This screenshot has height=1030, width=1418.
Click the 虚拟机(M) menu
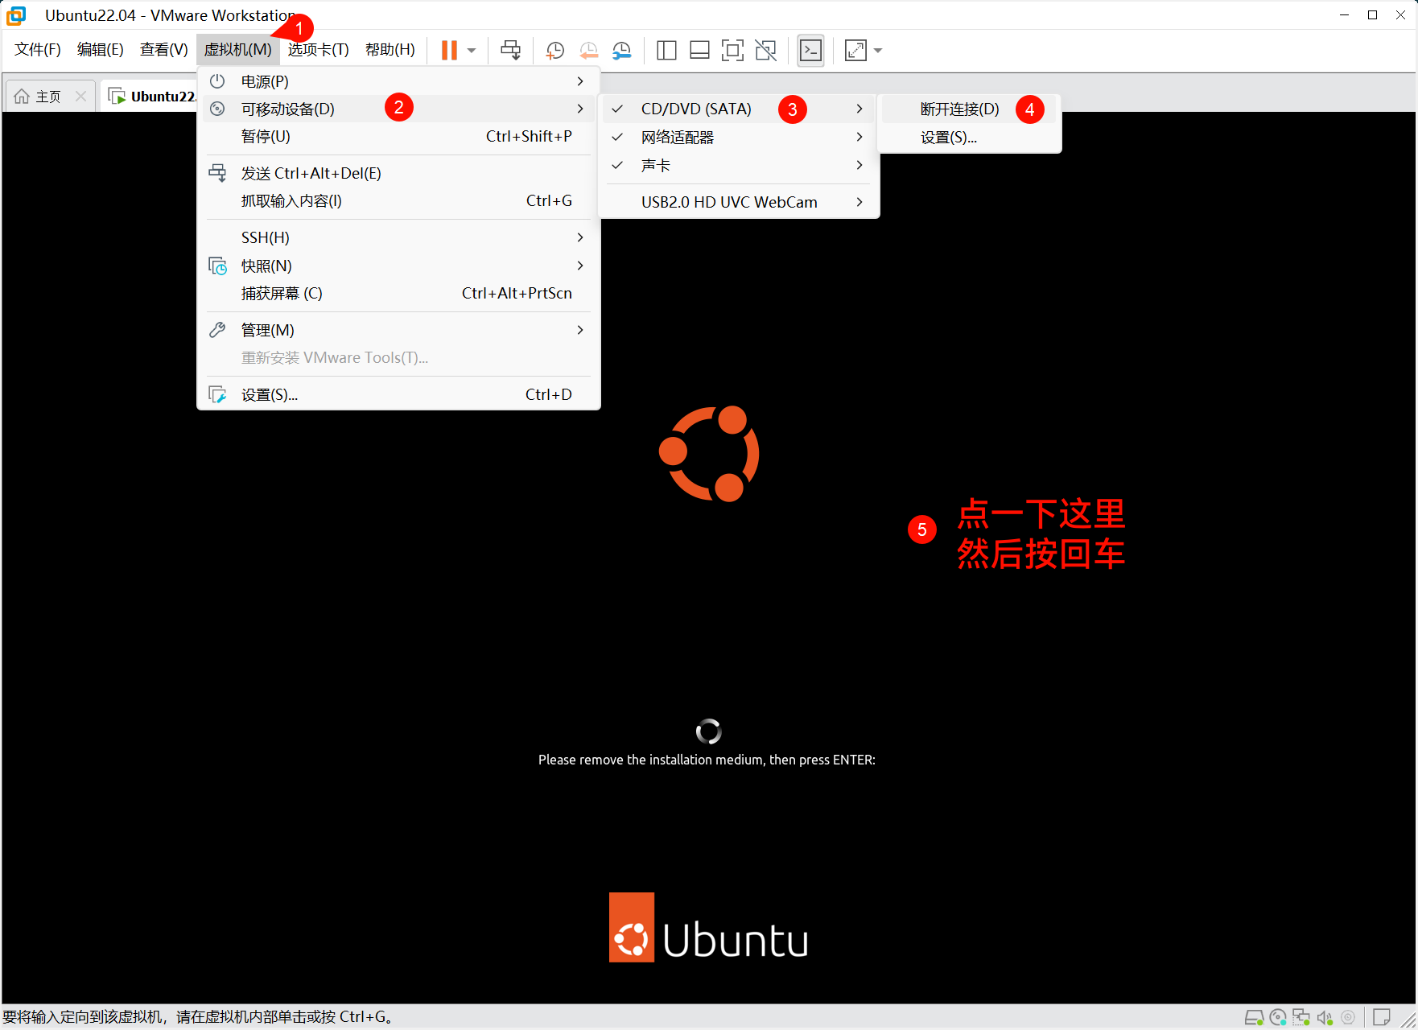238,50
